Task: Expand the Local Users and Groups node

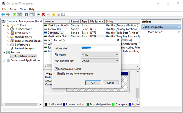Action: (x=8, y=41)
